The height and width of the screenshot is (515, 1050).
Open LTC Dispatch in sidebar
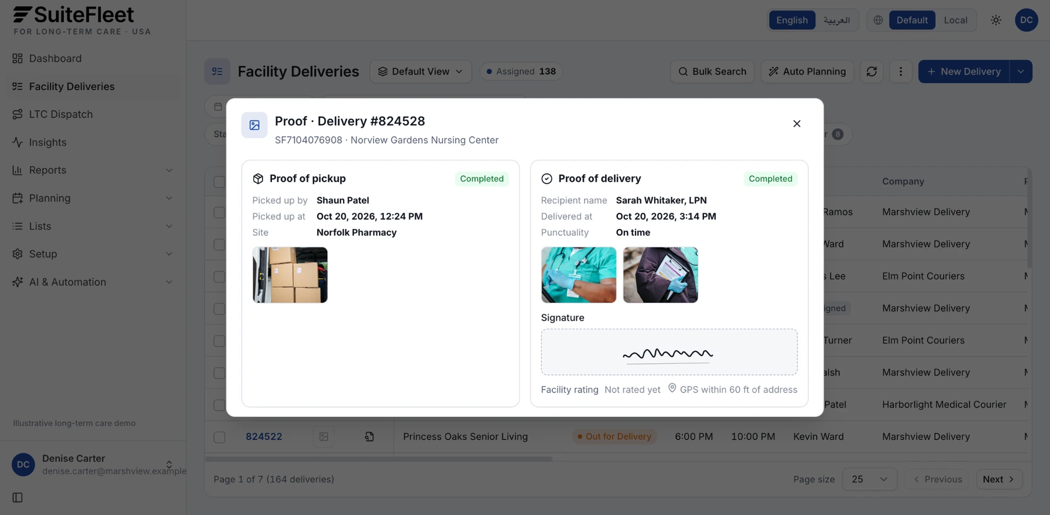pos(93,114)
